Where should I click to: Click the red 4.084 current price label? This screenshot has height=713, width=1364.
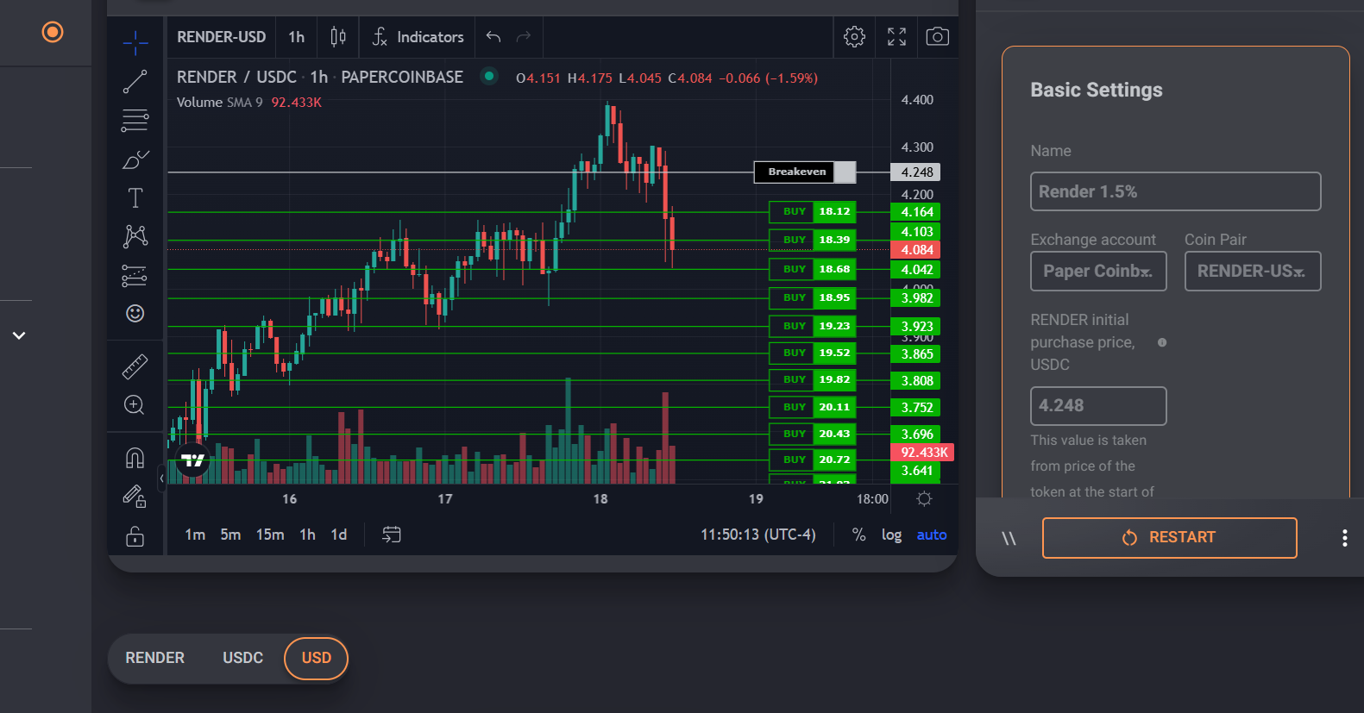(x=915, y=250)
